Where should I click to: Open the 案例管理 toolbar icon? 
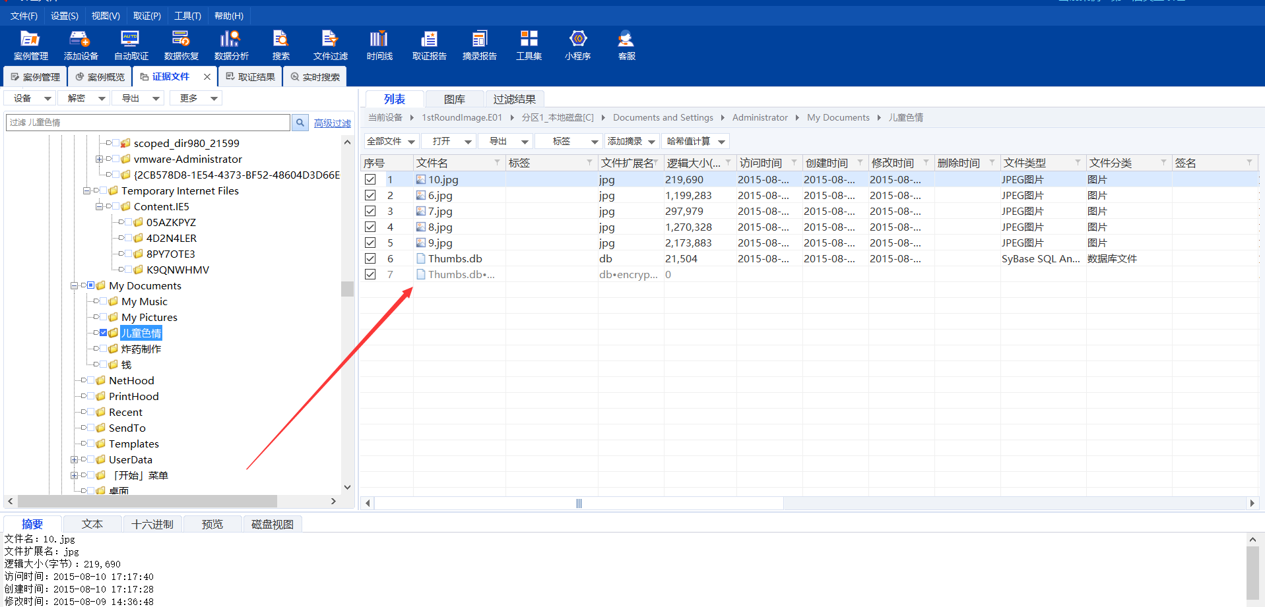point(30,45)
